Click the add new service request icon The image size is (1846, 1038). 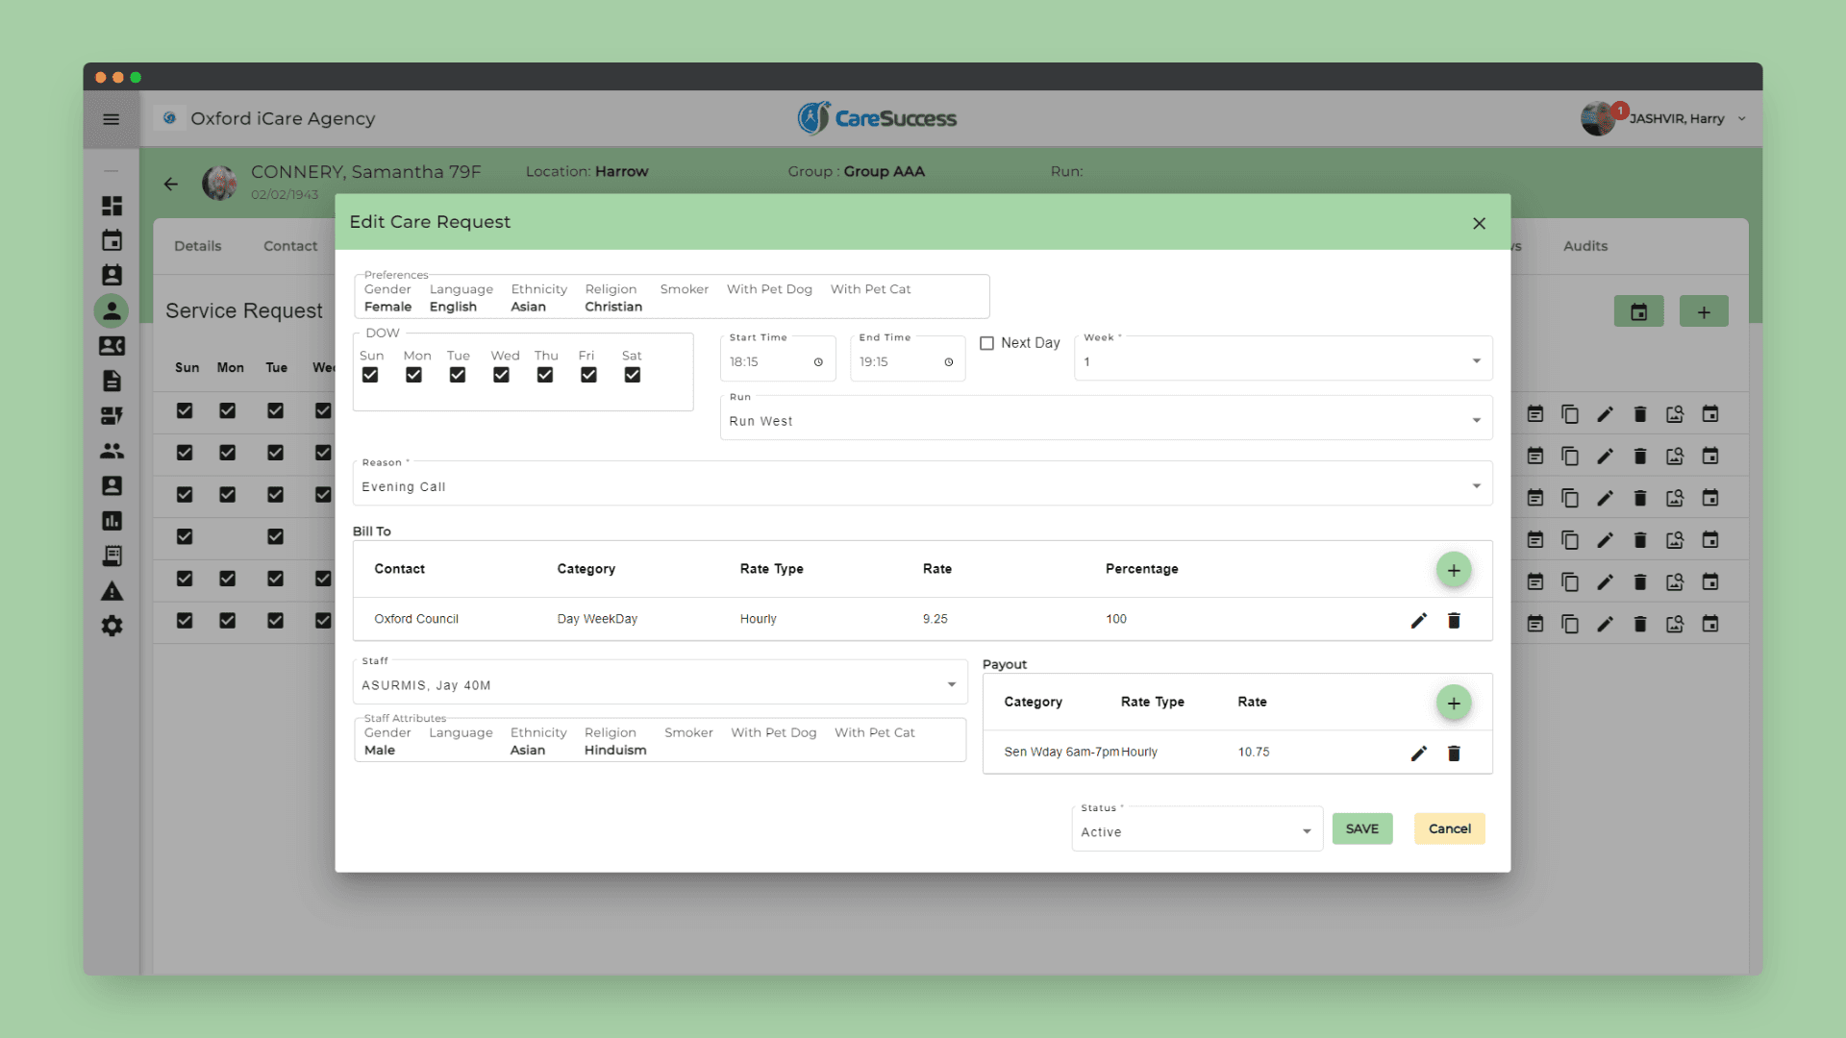[x=1704, y=311]
